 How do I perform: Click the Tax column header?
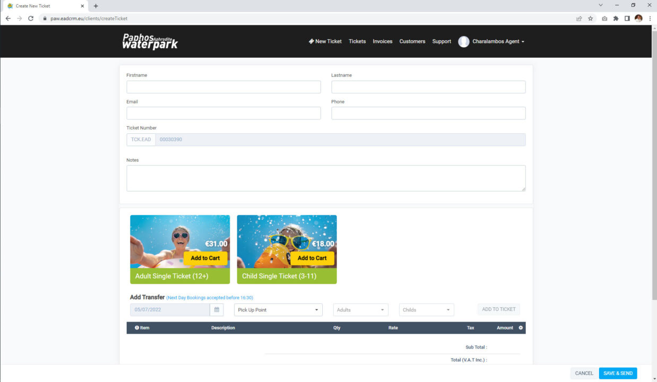[470, 328]
